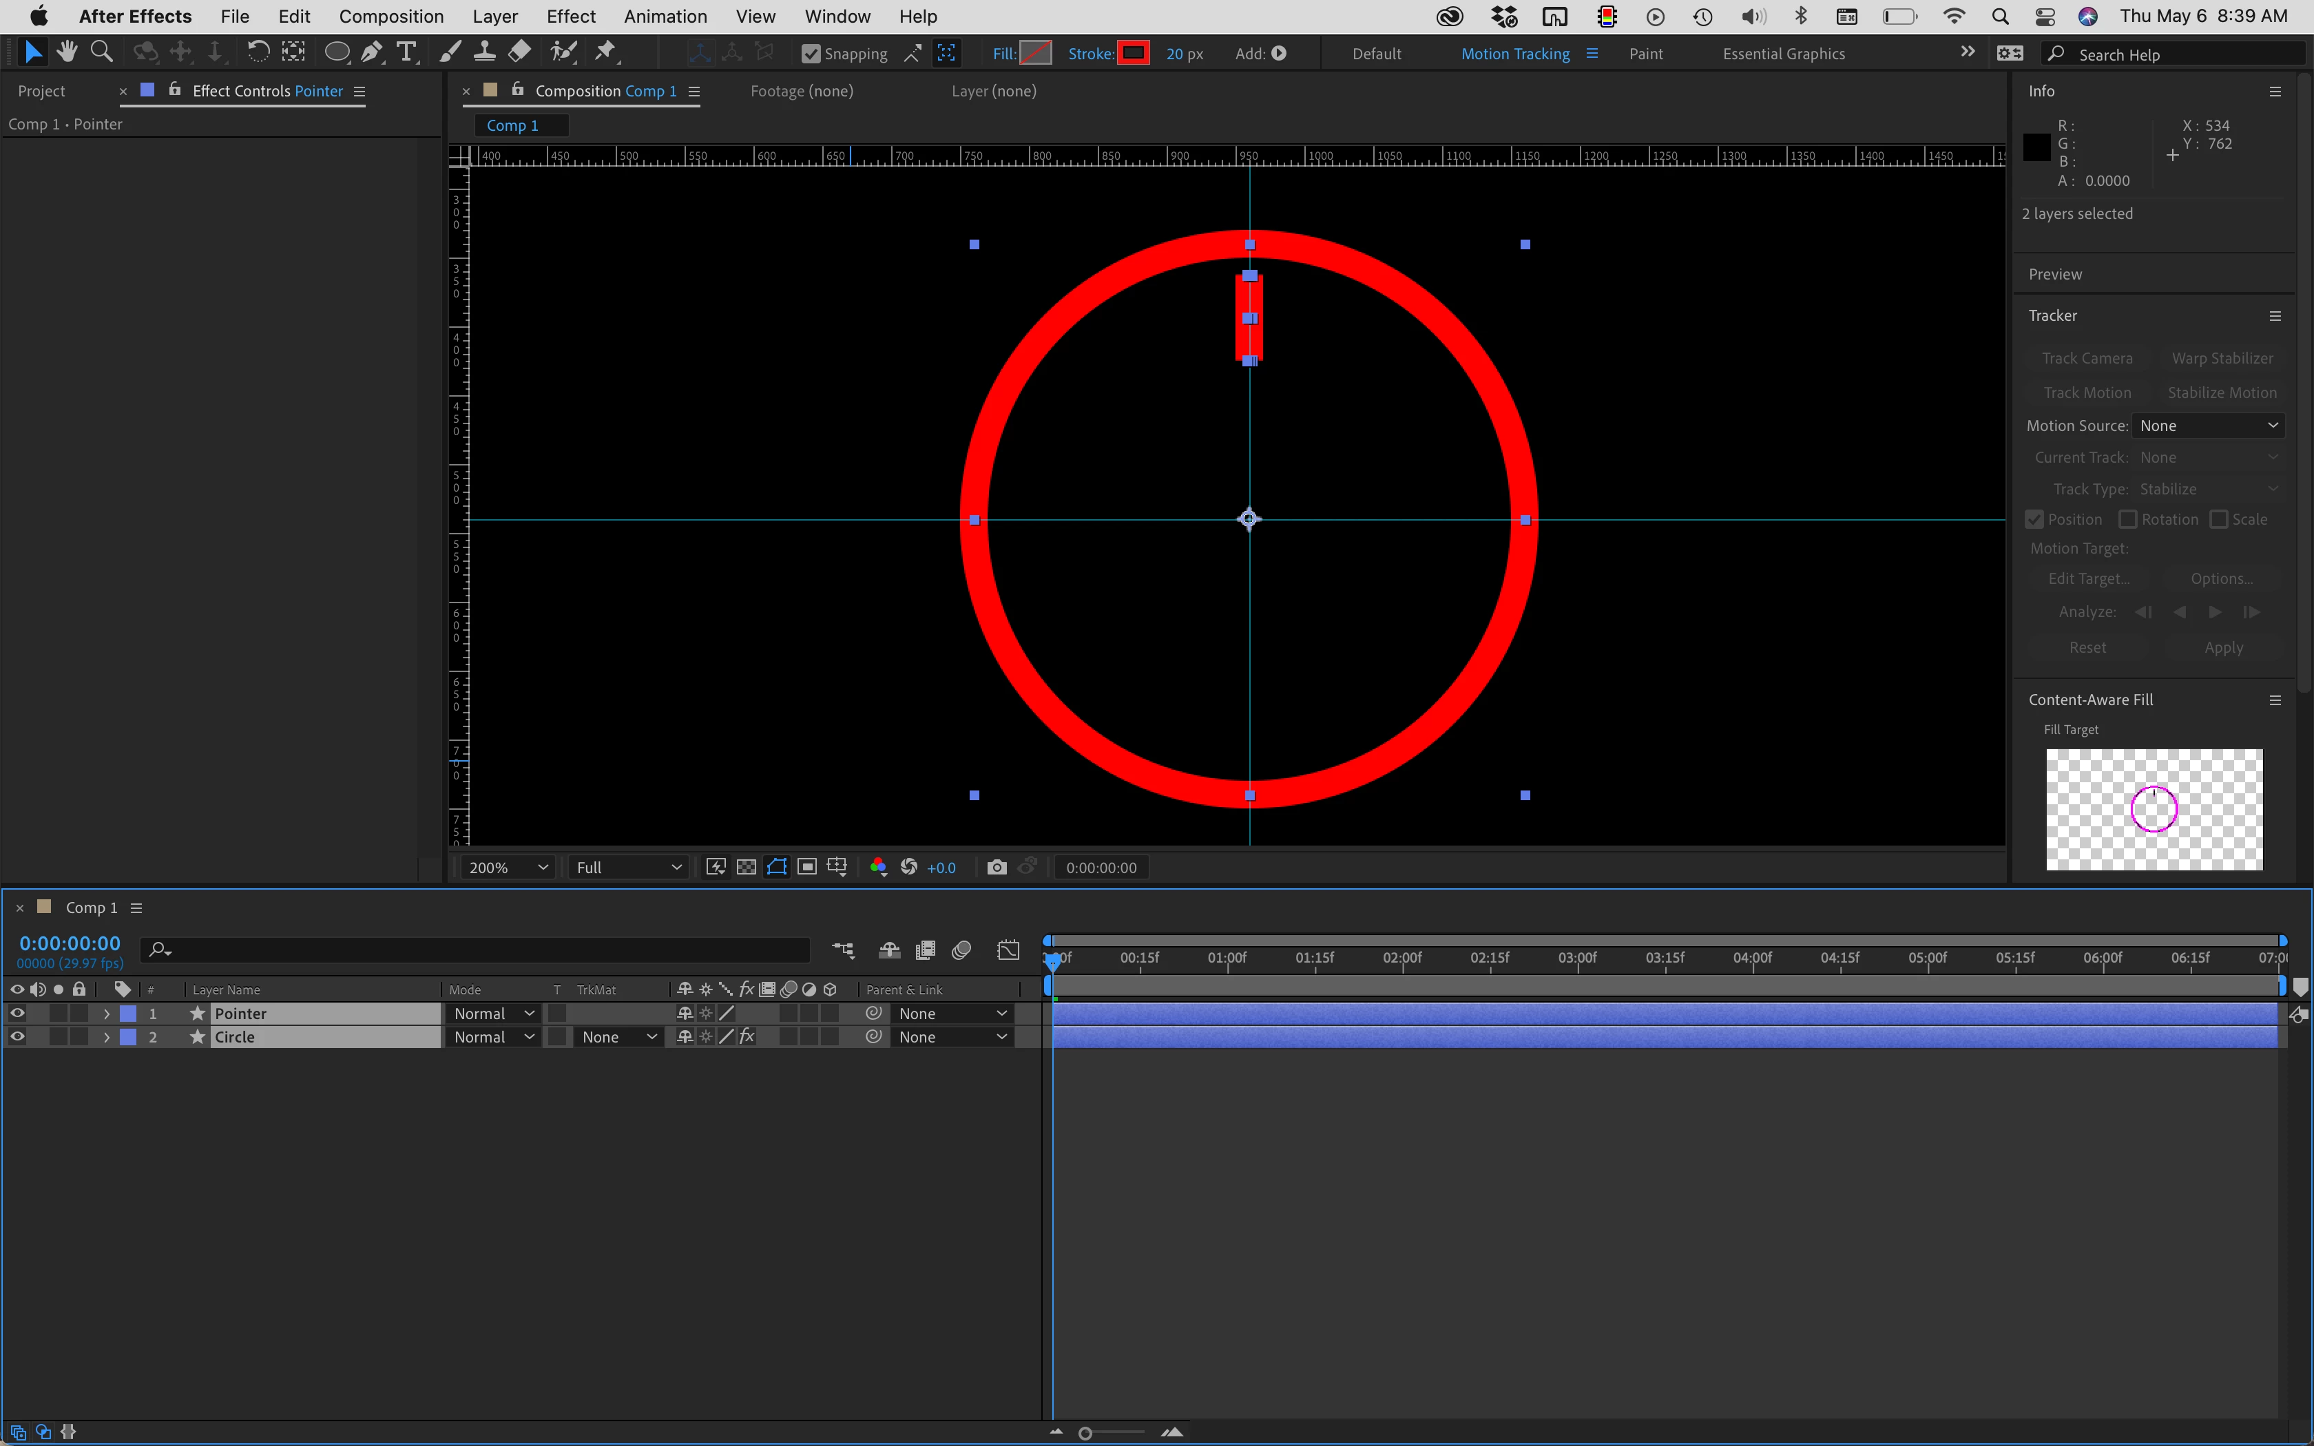Open the 200% magnification dropdown
The image size is (2314, 1446).
507,868
